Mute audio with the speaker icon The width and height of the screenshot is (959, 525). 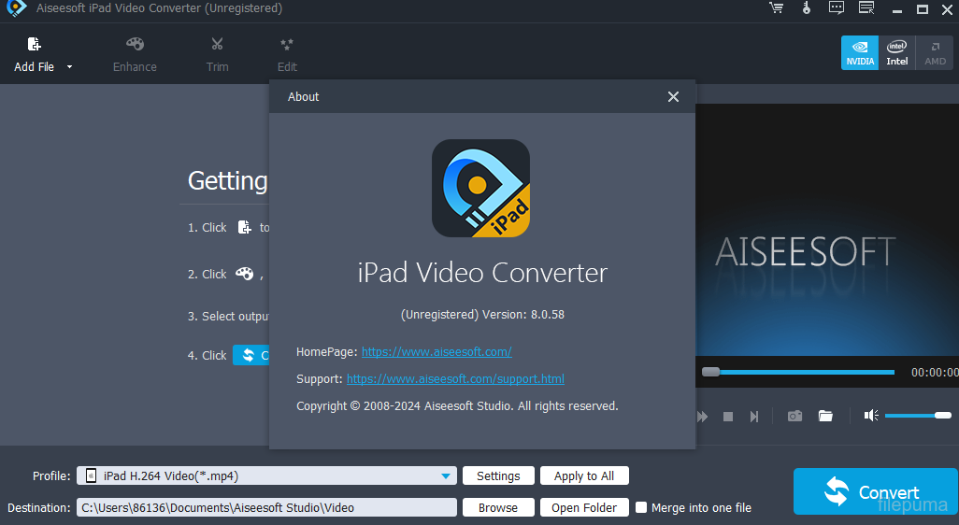[x=870, y=416]
